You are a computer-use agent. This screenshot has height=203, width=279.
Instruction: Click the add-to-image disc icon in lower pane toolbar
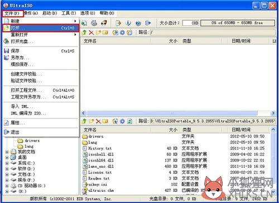pos(115,121)
